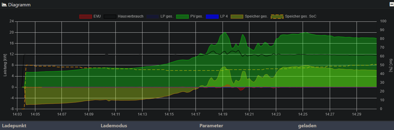Viewport: 394px width, 130px height.
Task: Click the blue LP 4 legend swatch
Action: tap(212, 16)
